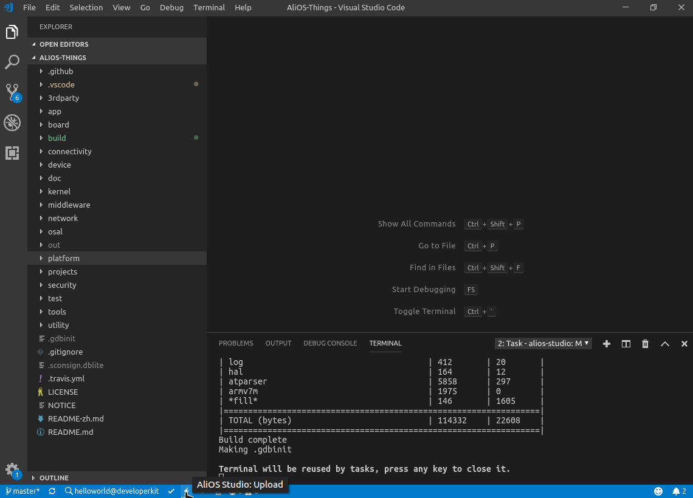Switch to the OUTPUT tab
The width and height of the screenshot is (693, 498).
pos(278,343)
